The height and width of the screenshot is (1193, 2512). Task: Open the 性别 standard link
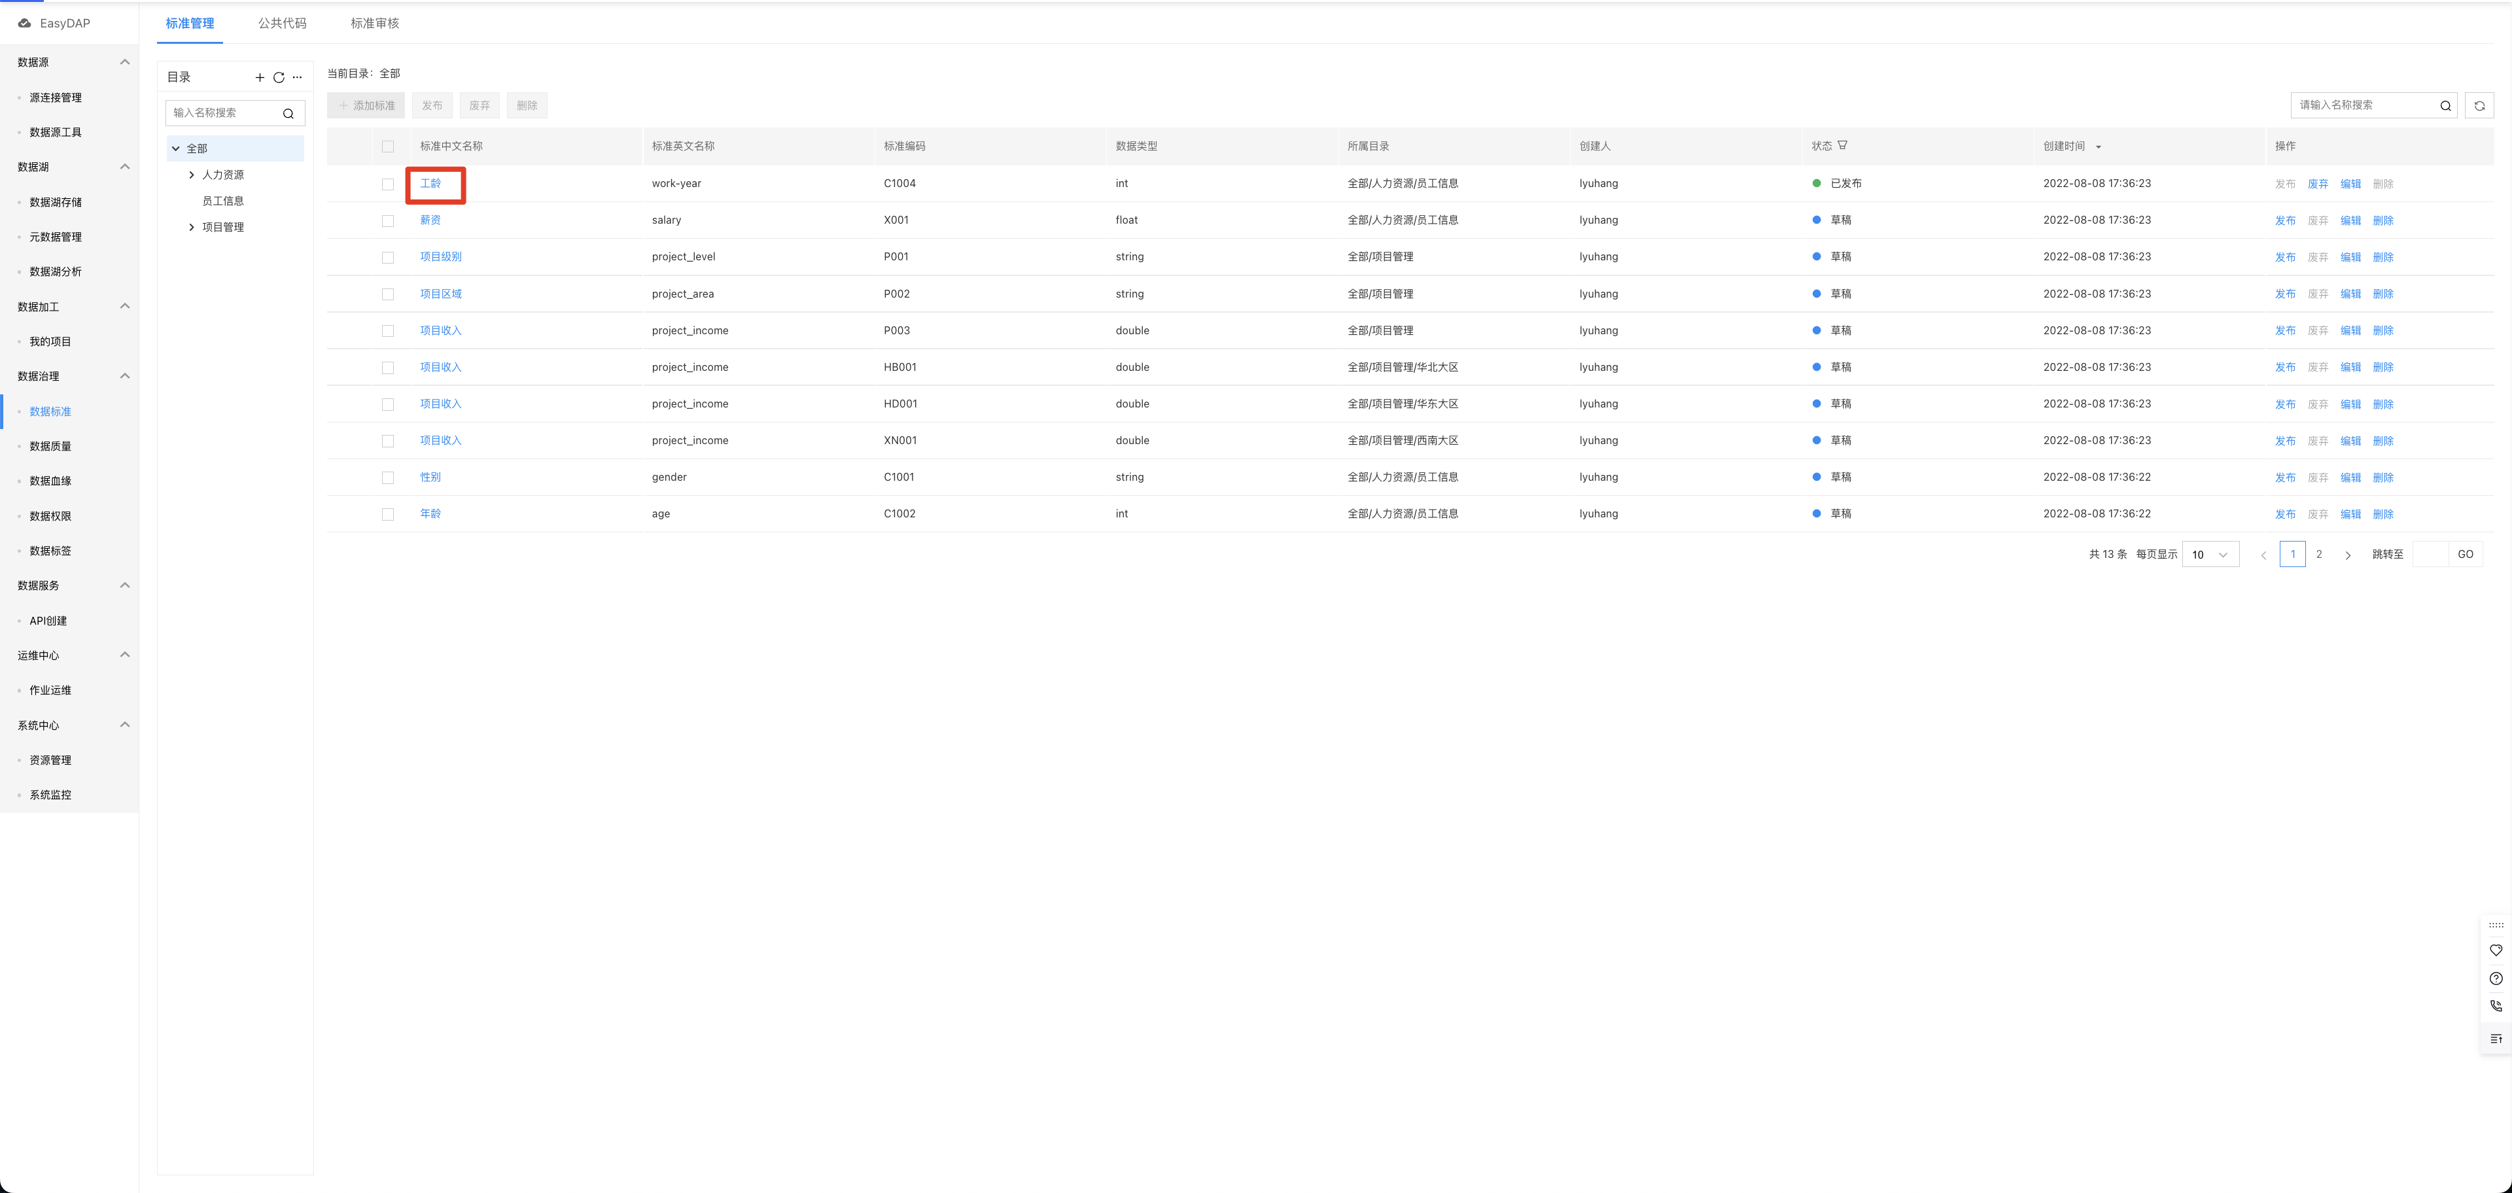(430, 477)
